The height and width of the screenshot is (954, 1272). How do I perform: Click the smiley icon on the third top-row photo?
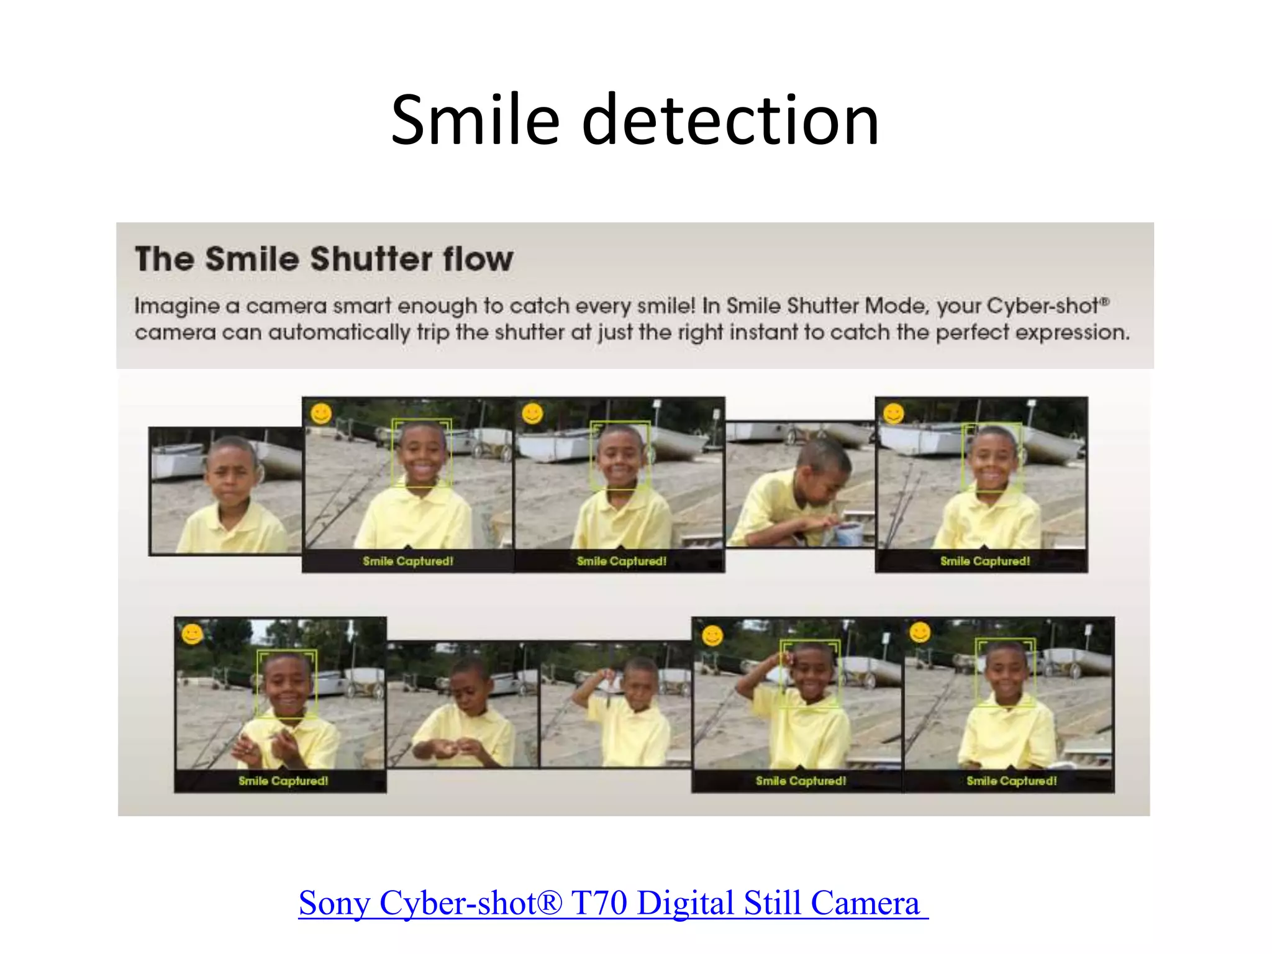coord(532,414)
